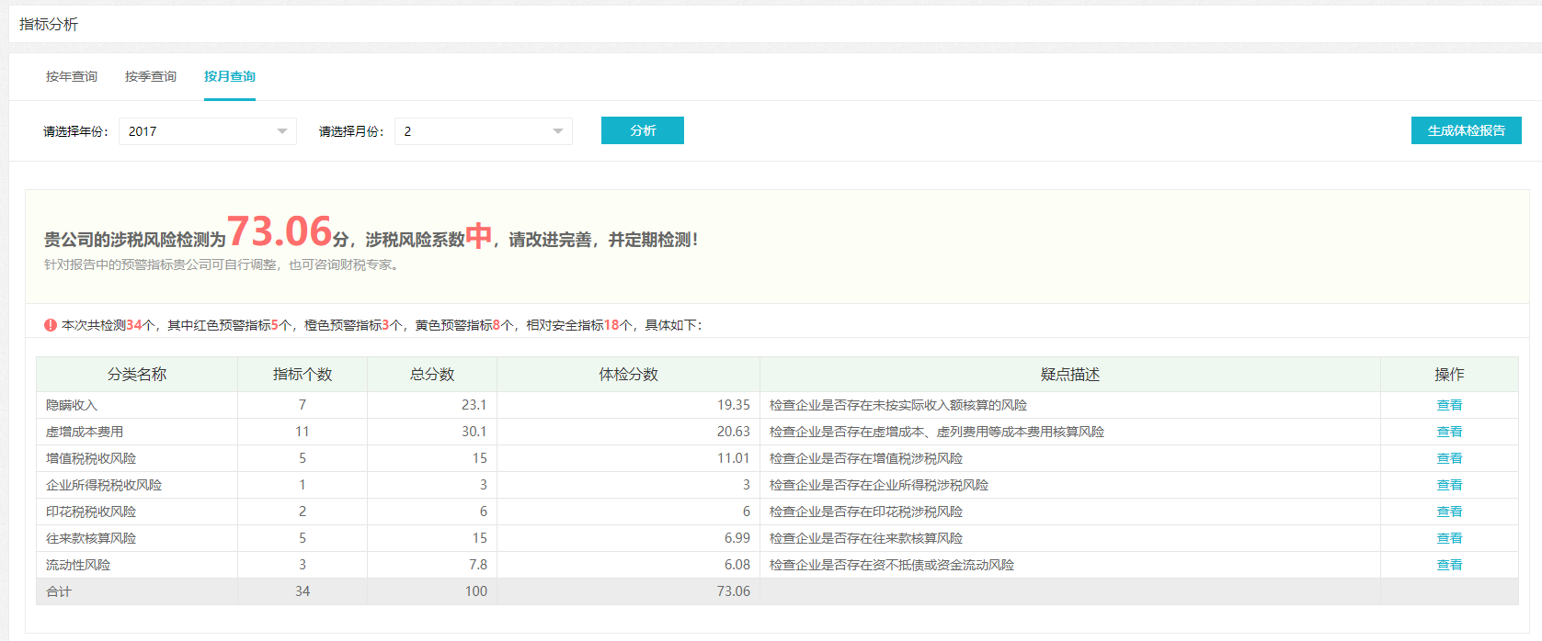Image resolution: width=1542 pixels, height=641 pixels.
Task: Click description 检查企业是否存在往来款核算风险
Action: point(866,538)
